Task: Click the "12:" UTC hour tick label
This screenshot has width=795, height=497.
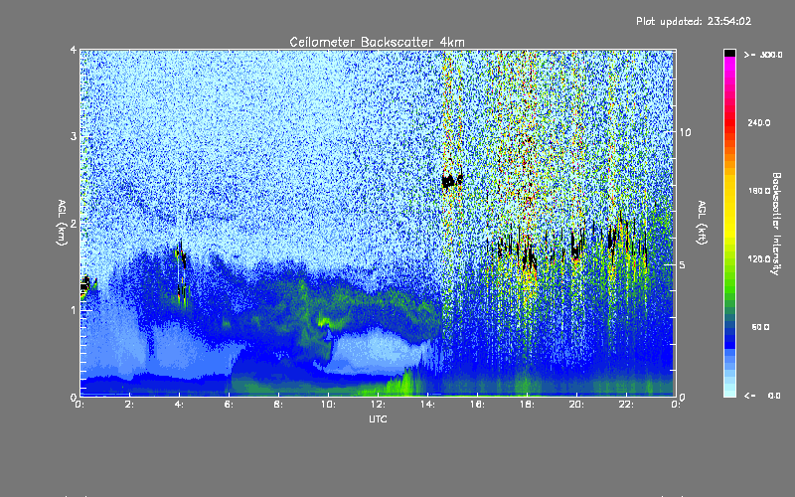Action: point(378,405)
